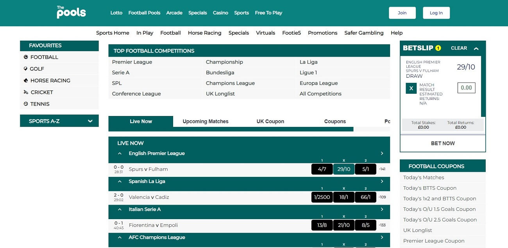508x248 pixels.
Task: Select Valencia win odds 1/2500
Action: 322,197
